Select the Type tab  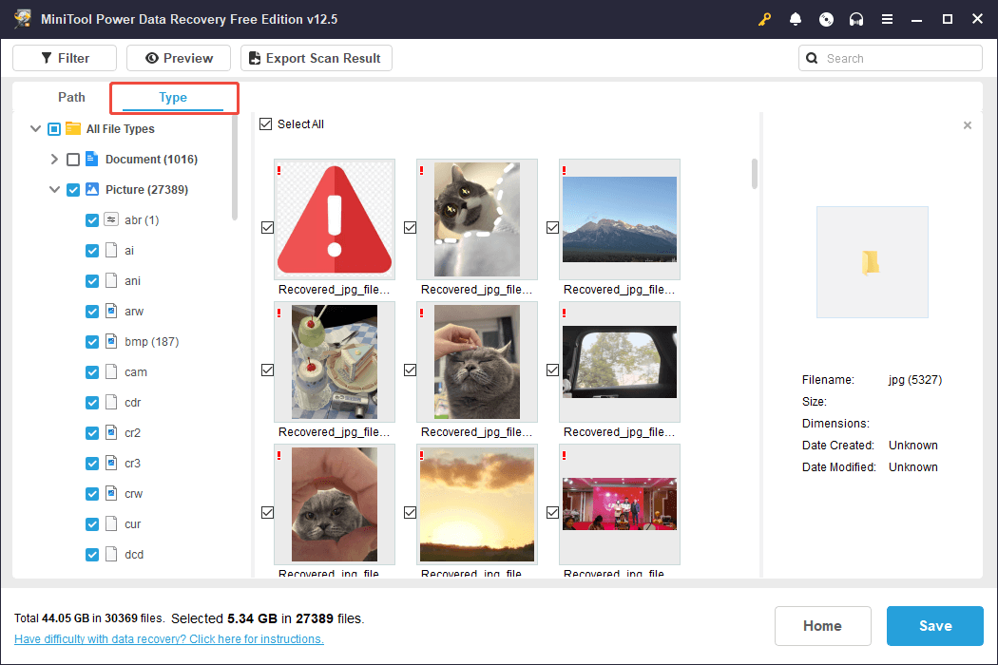pos(173,97)
